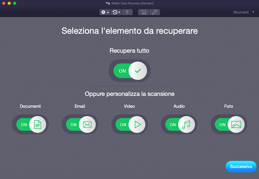The image size is (259, 179).
Task: Click the music note Audio icon
Action: 186,125
